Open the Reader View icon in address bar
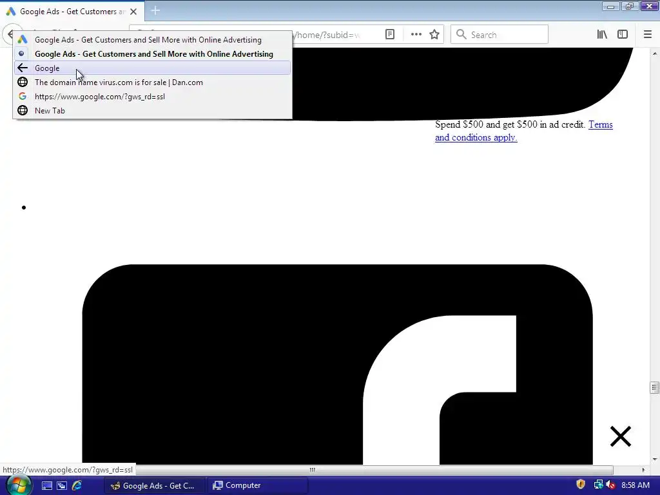The height and width of the screenshot is (495, 660). coord(390,35)
